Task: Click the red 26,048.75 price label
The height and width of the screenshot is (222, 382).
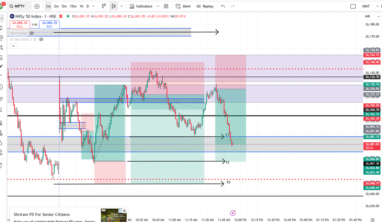Action: tap(372, 184)
